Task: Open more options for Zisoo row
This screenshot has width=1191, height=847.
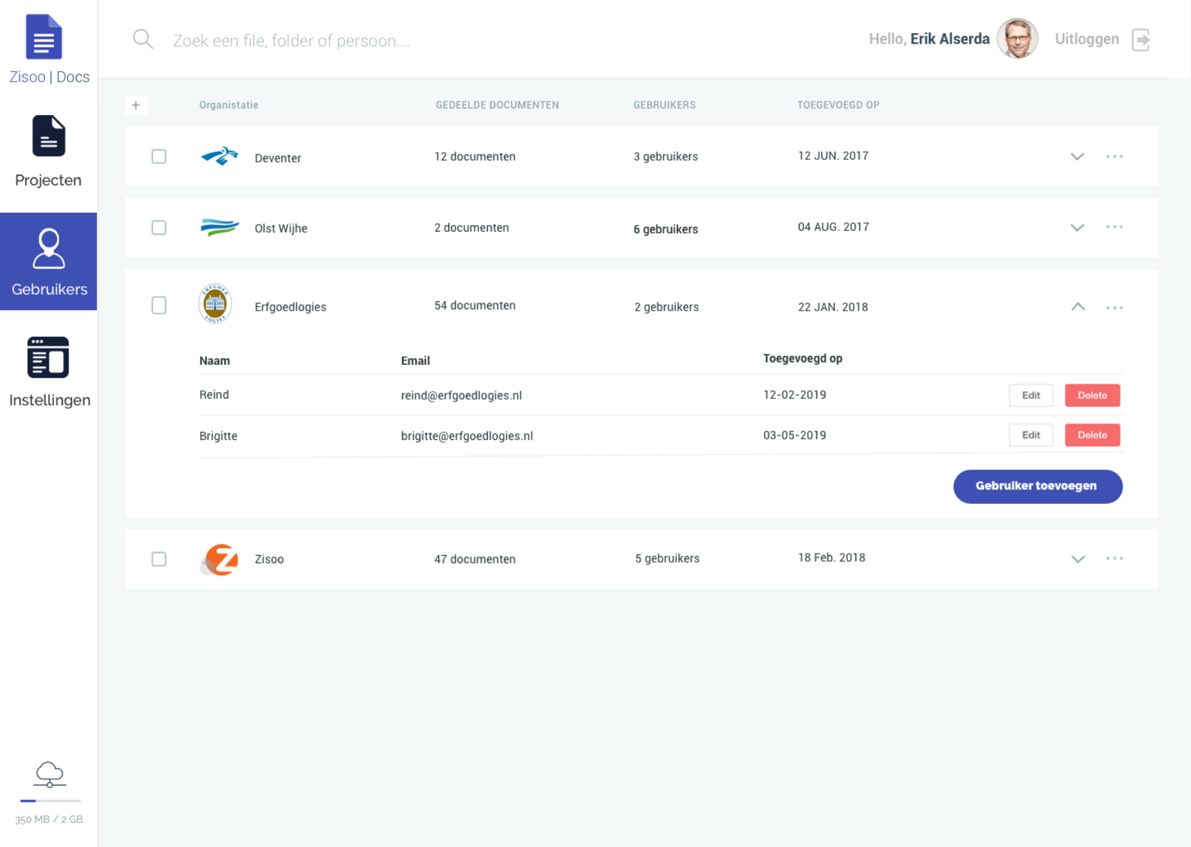Action: tap(1114, 559)
